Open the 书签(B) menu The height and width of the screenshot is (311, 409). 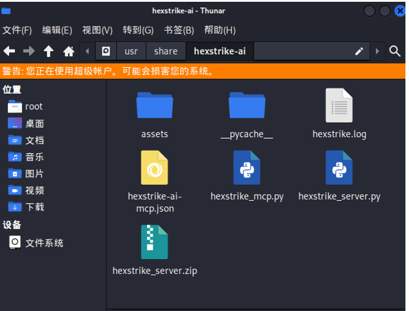(179, 30)
